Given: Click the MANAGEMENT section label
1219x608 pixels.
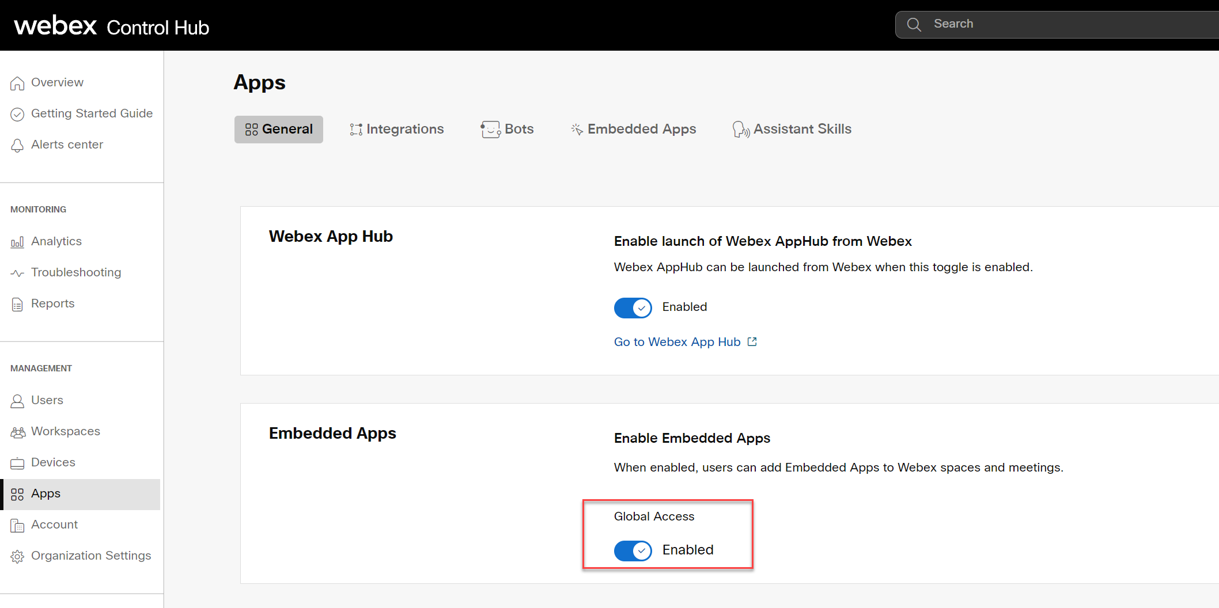Looking at the screenshot, I should 41,368.
